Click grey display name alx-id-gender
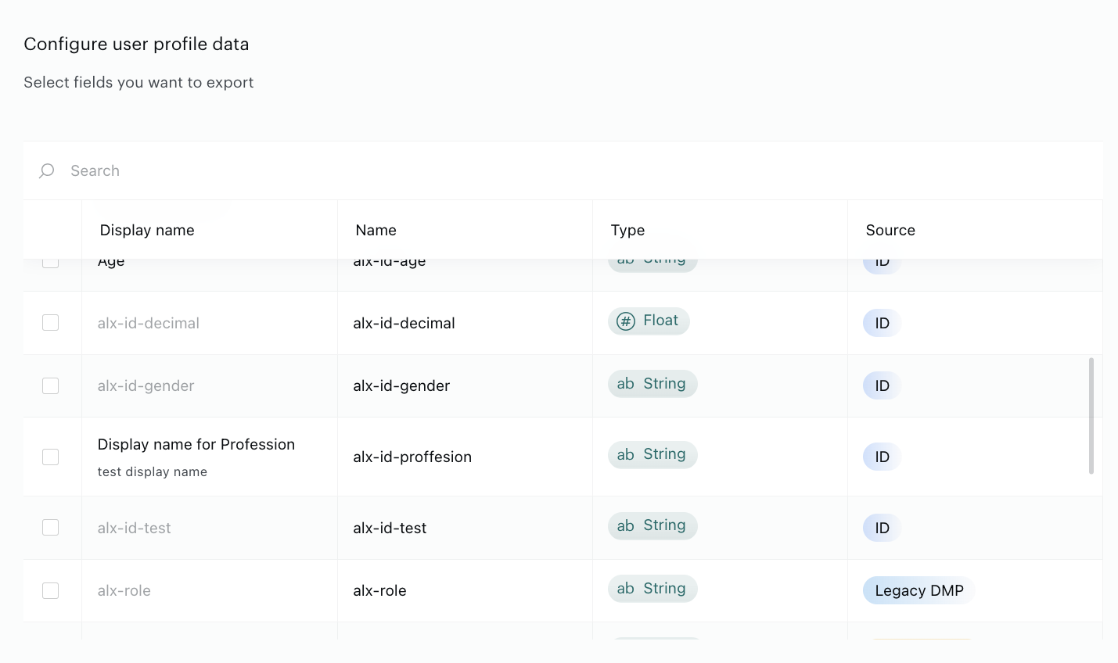 146,385
